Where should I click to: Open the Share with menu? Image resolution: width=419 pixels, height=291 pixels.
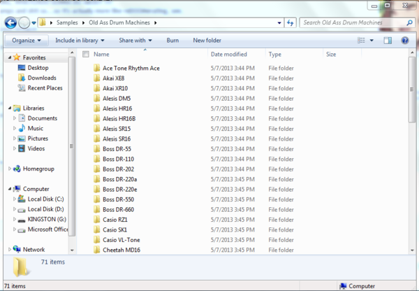[135, 41]
